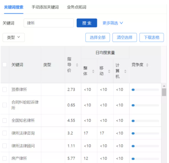Click guide price 0.65
Screen dimensions: 169x163
[x=71, y=105]
